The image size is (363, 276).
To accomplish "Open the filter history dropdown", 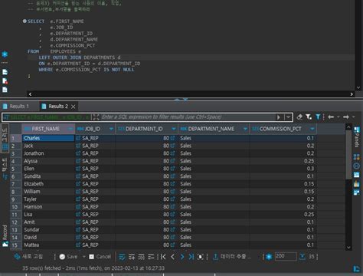I will point(289,117).
